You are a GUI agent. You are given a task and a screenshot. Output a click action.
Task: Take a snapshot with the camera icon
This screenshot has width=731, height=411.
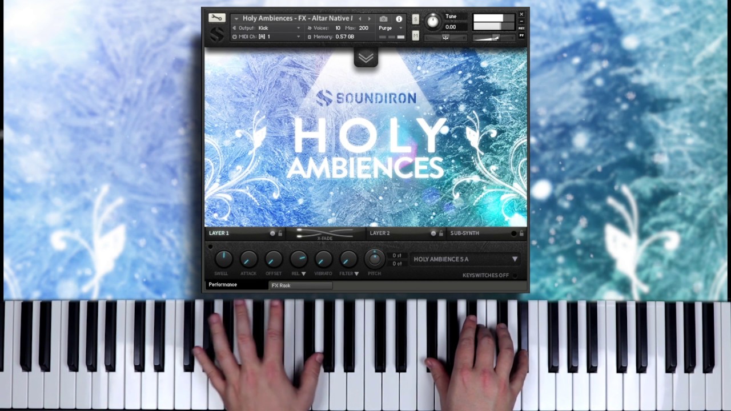(383, 19)
